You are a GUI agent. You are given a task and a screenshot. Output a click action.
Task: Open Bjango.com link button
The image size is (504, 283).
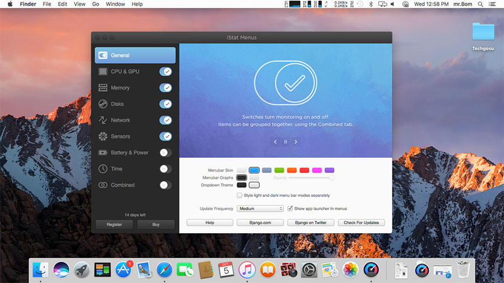tap(260, 223)
